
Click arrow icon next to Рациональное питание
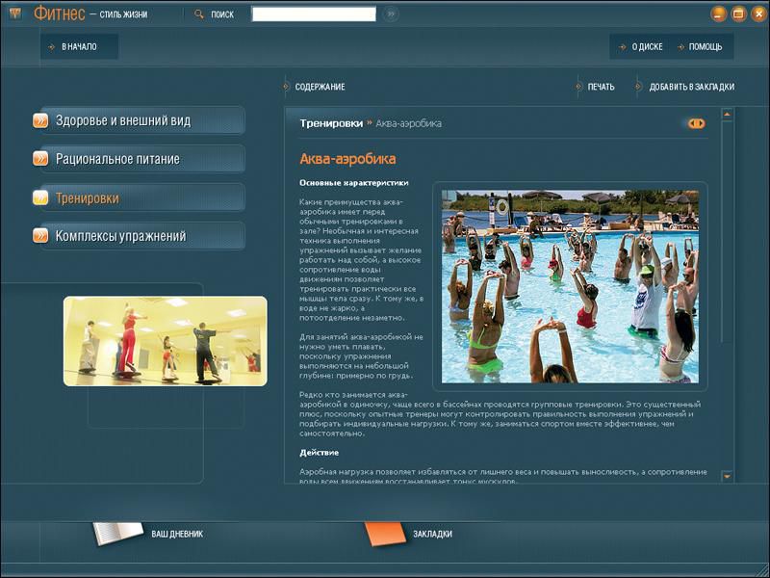[x=40, y=160]
